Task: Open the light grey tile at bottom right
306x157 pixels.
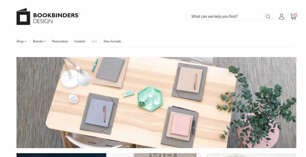Action: tap(251, 155)
